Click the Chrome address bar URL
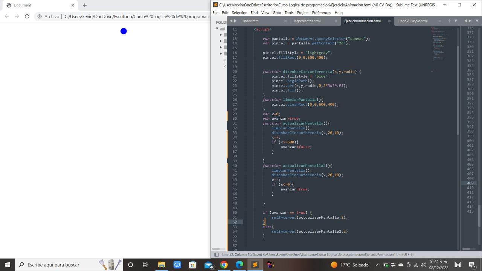 click(137, 17)
